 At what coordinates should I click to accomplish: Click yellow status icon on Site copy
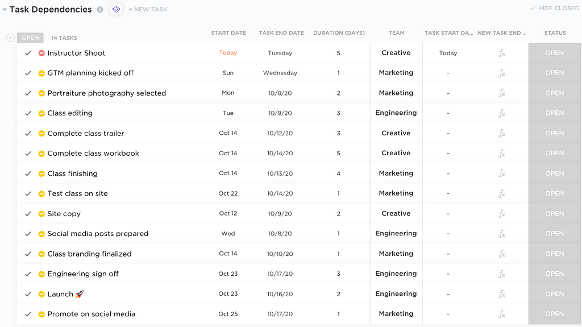point(41,214)
